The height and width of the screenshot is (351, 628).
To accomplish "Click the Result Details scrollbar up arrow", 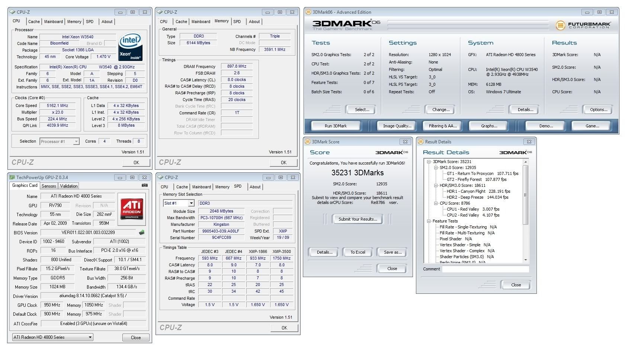I will click(x=526, y=162).
